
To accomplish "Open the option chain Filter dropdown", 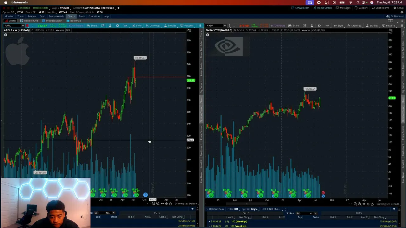I will (x=233, y=209).
